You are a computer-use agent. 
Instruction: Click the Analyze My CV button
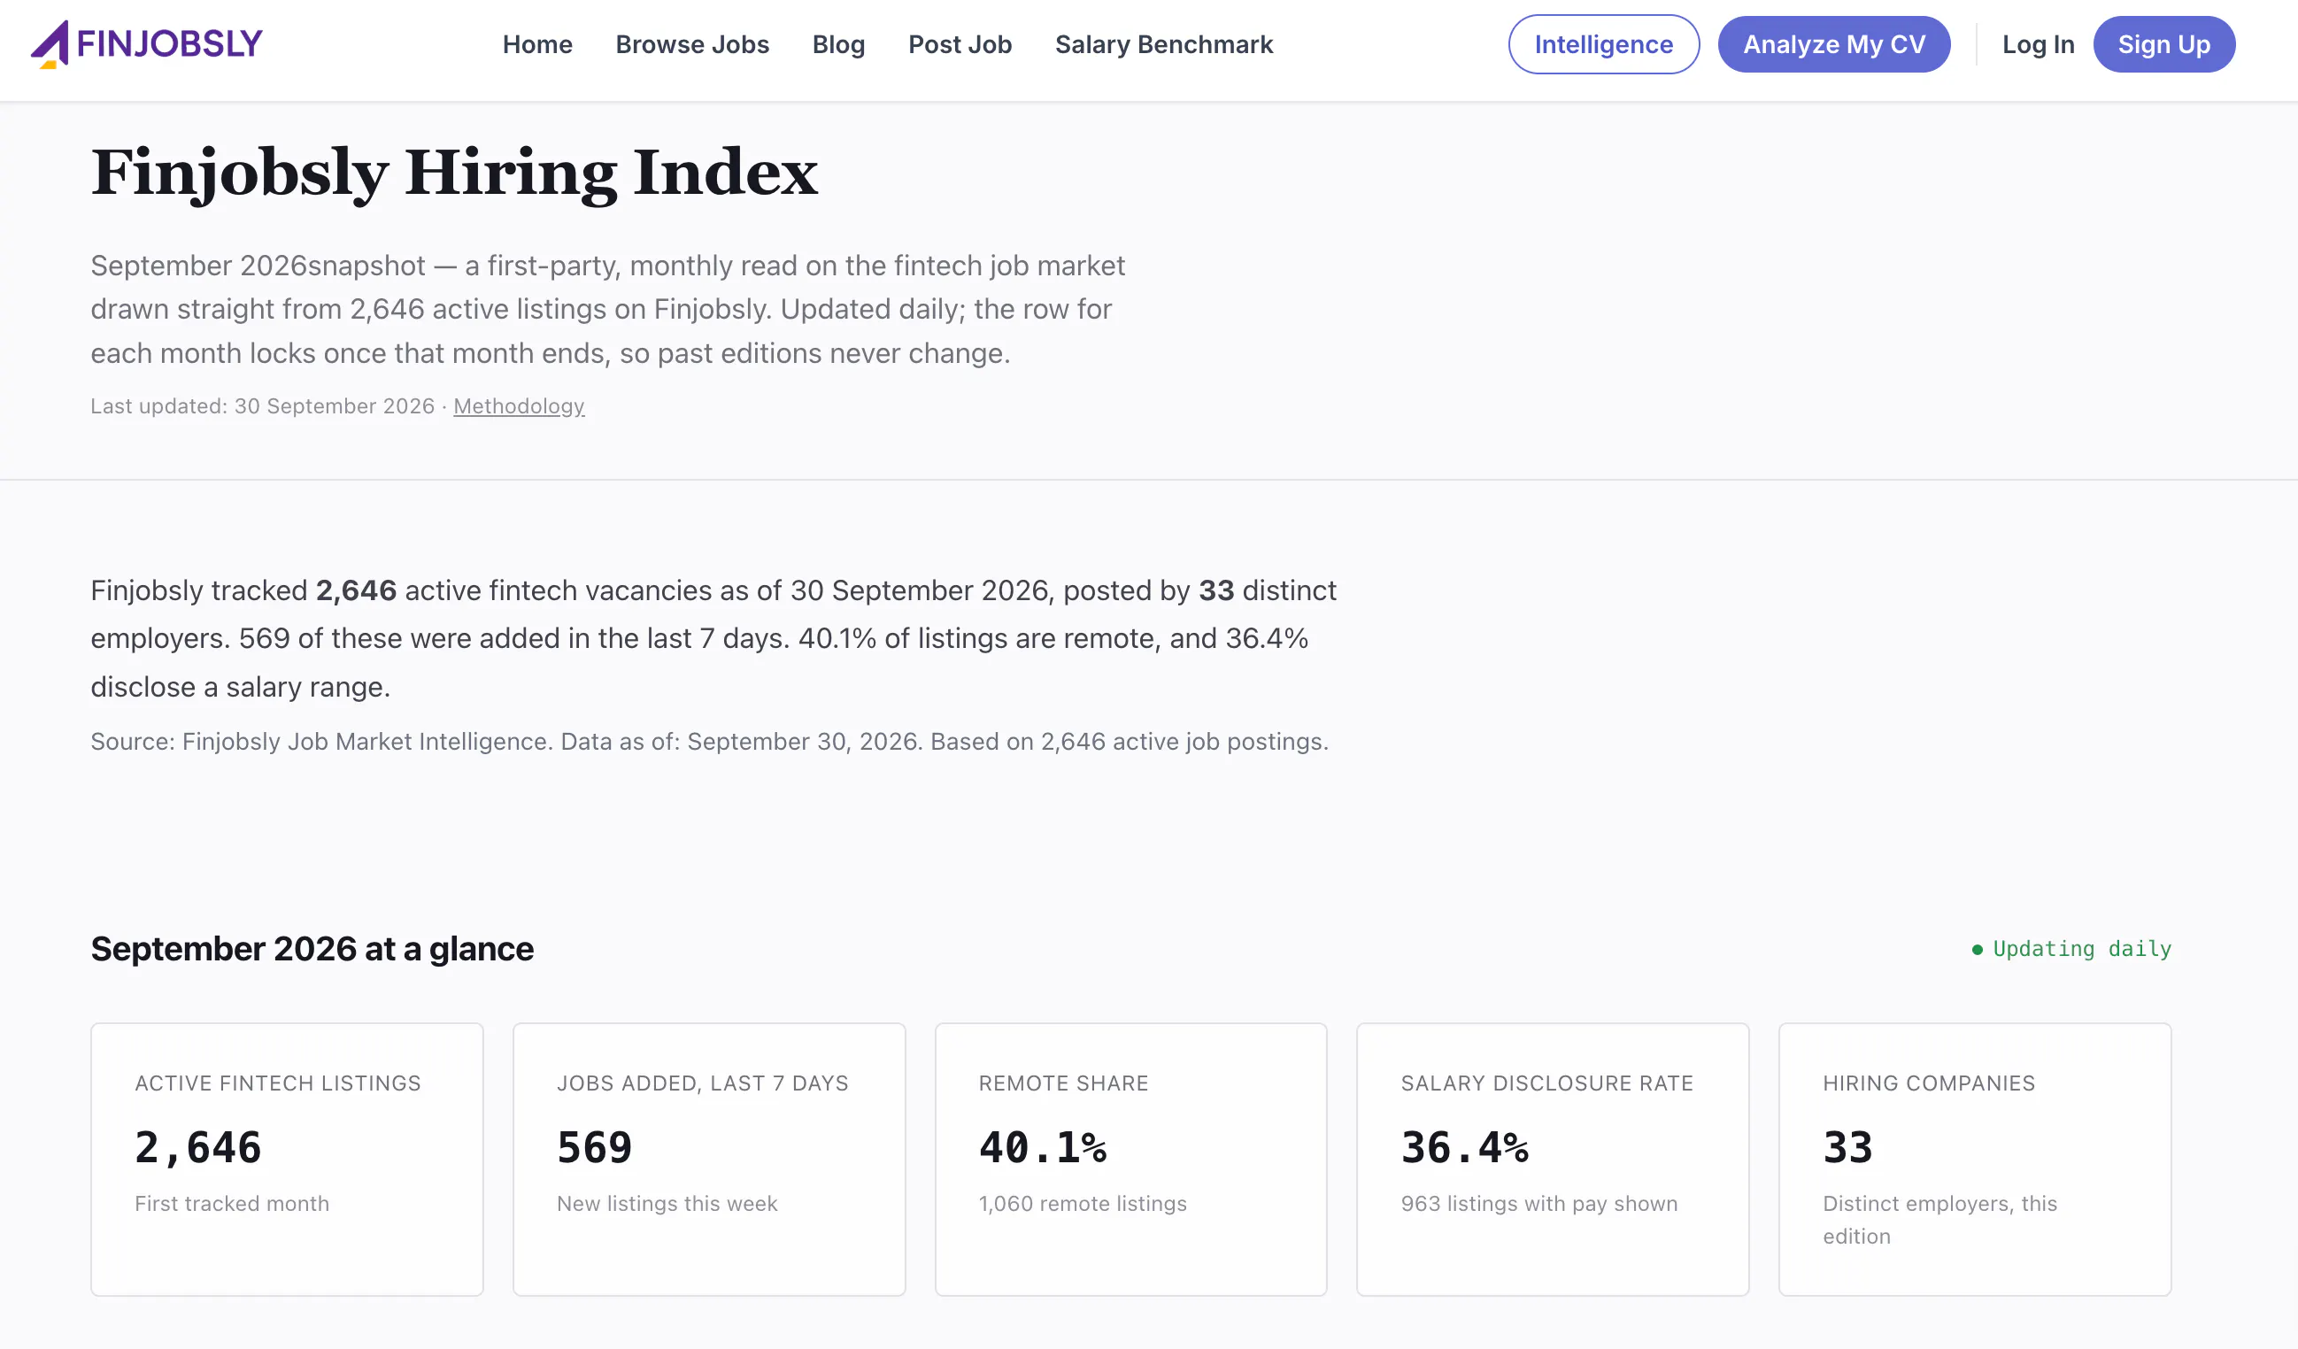1834,43
